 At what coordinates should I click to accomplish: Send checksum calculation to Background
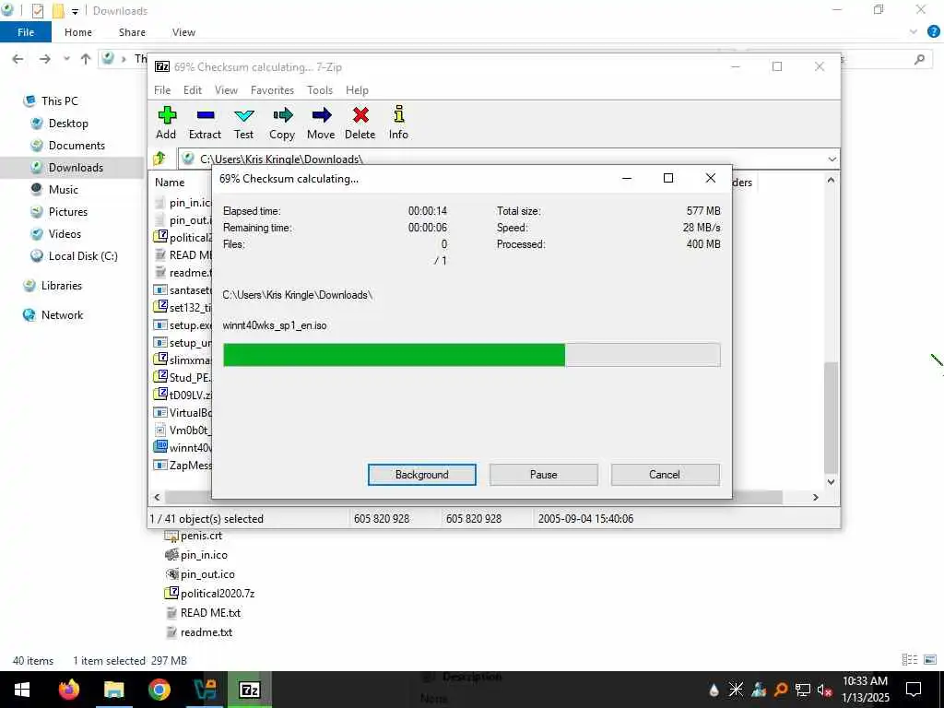click(422, 475)
